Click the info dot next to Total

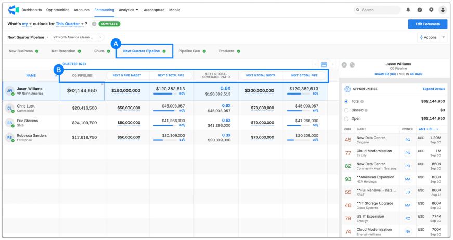click(x=362, y=101)
